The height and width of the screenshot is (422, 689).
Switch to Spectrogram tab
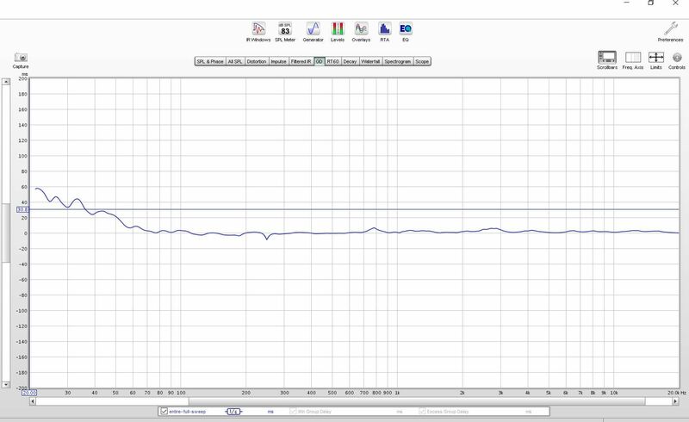point(398,61)
